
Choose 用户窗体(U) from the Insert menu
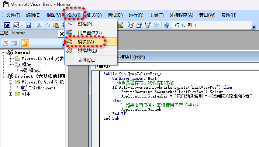[x=91, y=33]
